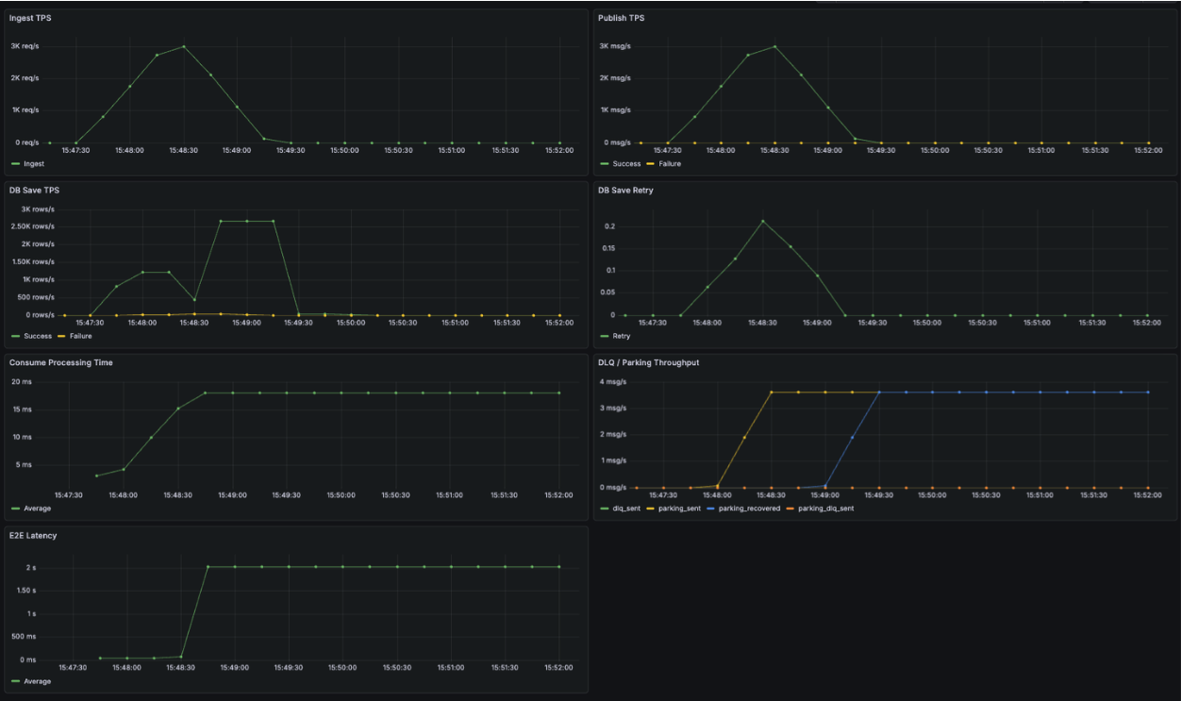
Task: Click the 15:48:30 time label in DB Save Retry
Action: click(x=762, y=322)
